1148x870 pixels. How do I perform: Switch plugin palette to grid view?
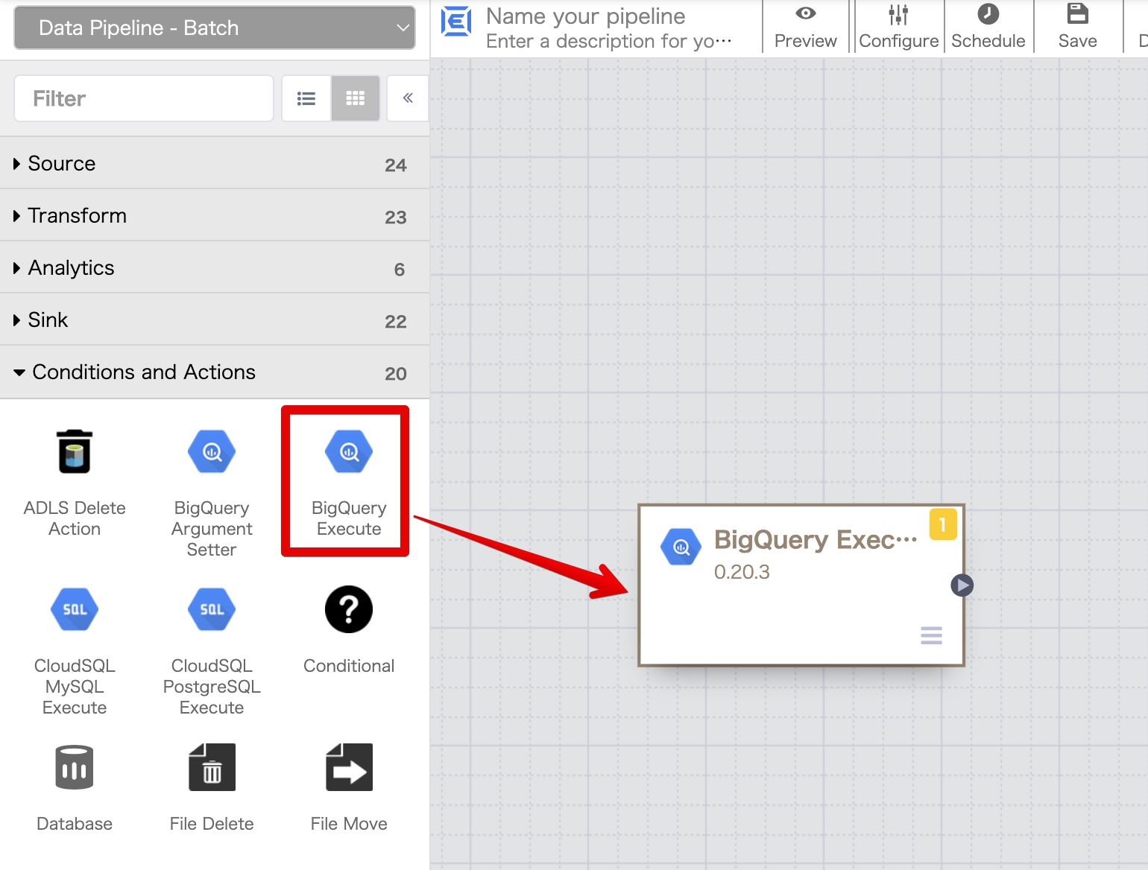356,98
